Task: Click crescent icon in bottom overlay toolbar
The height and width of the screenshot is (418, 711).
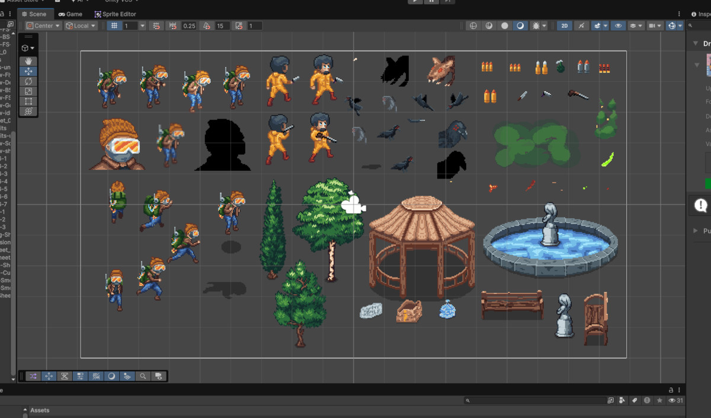Action: 111,376
